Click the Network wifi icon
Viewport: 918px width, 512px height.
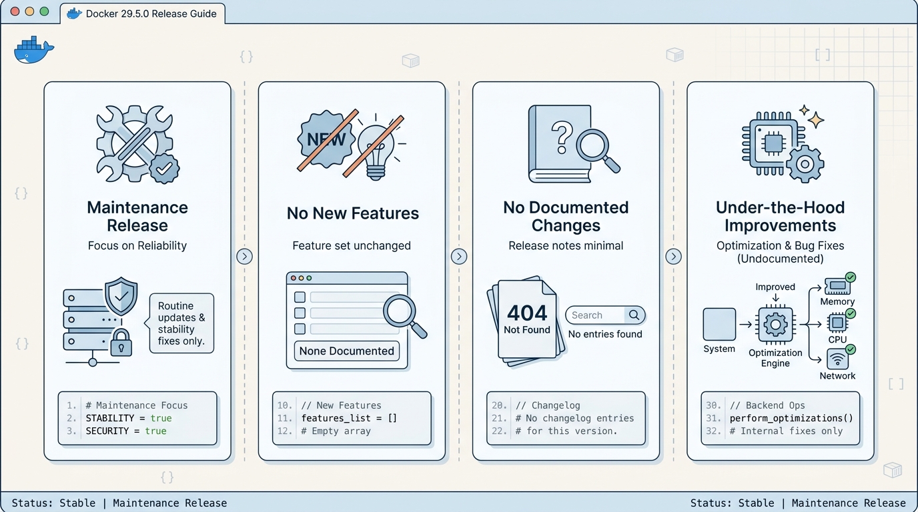point(837,359)
